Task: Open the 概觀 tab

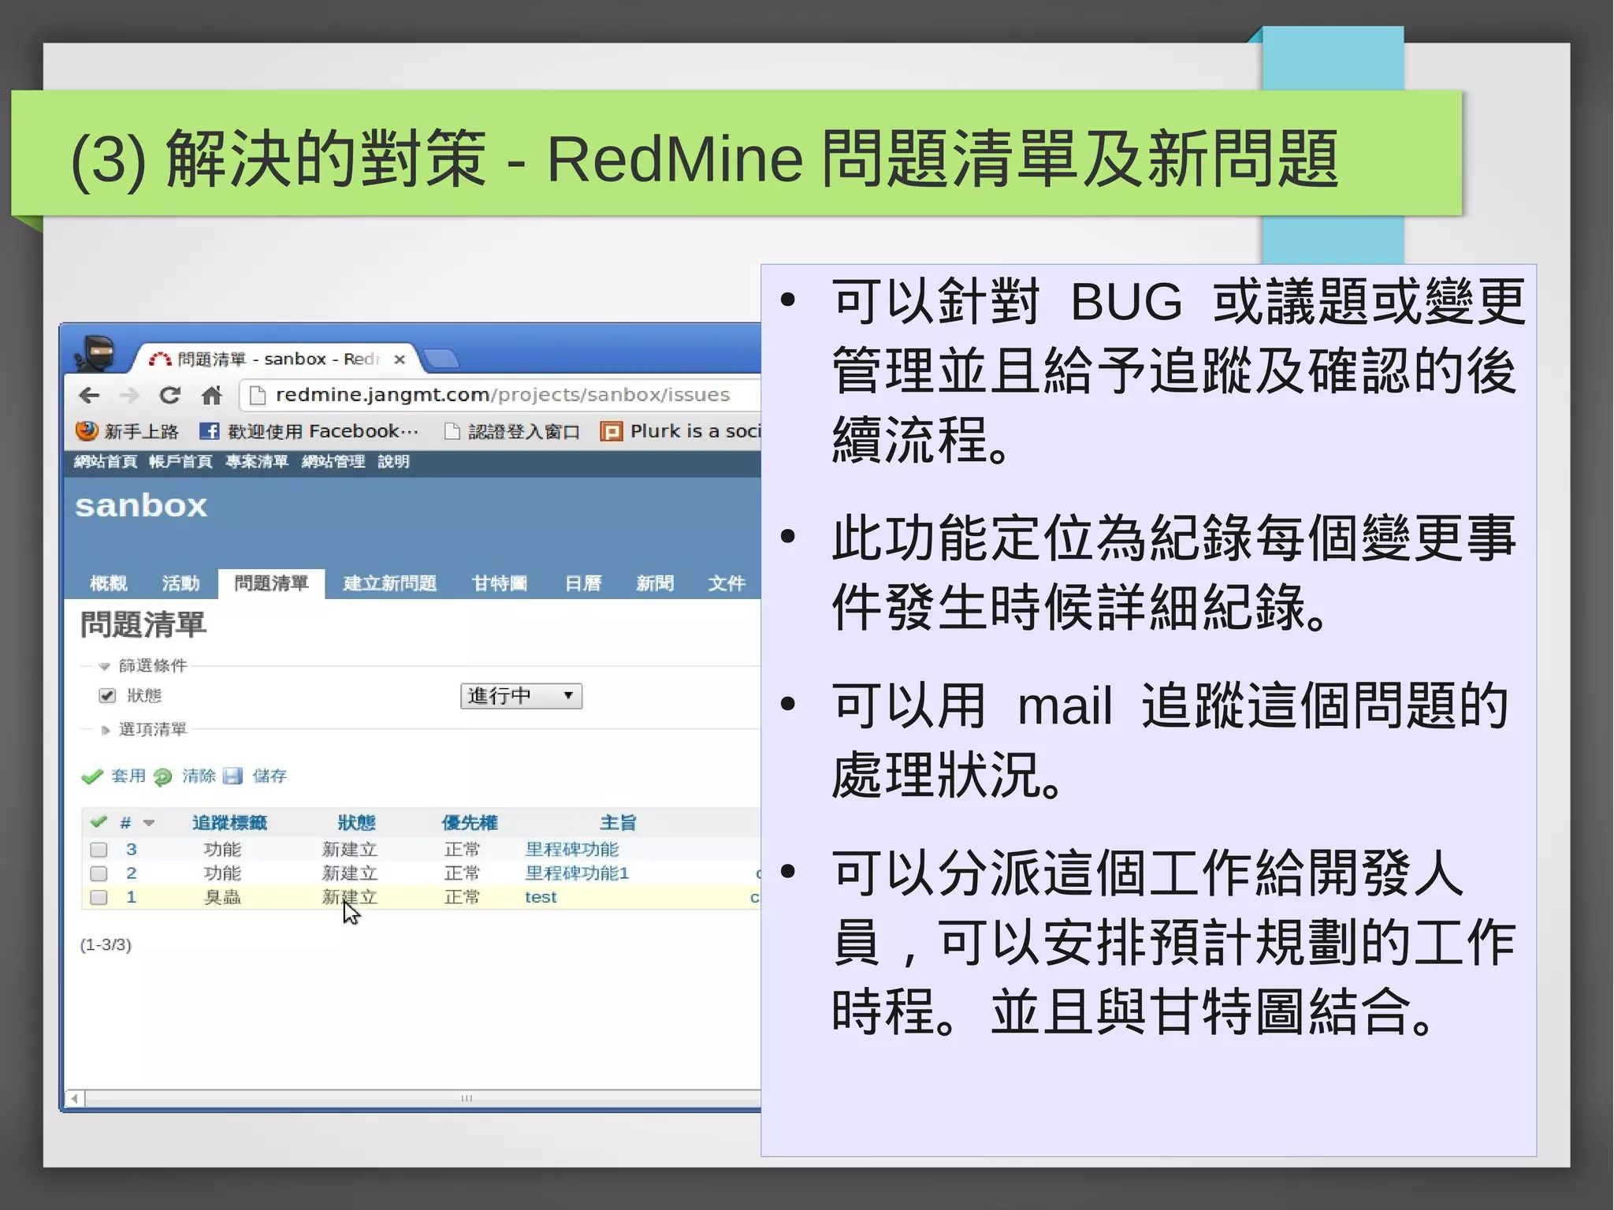Action: tap(108, 583)
